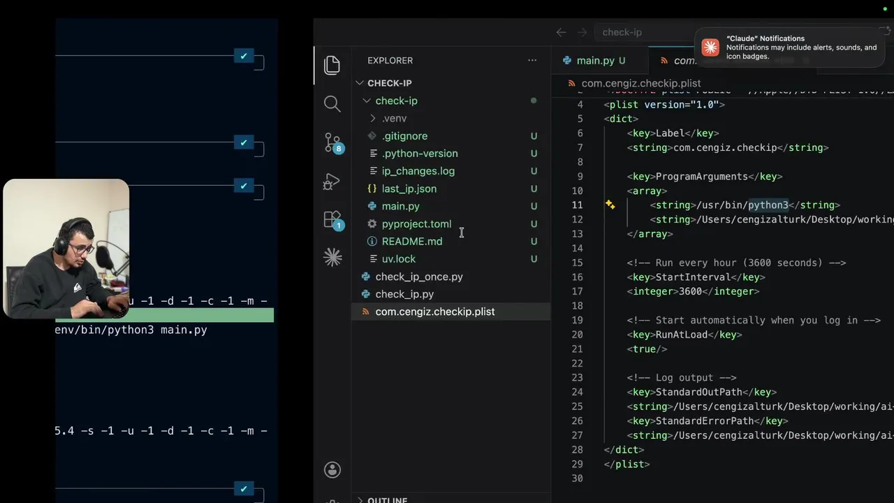This screenshot has width=894, height=503.
Task: Open README.md file
Action: (412, 241)
